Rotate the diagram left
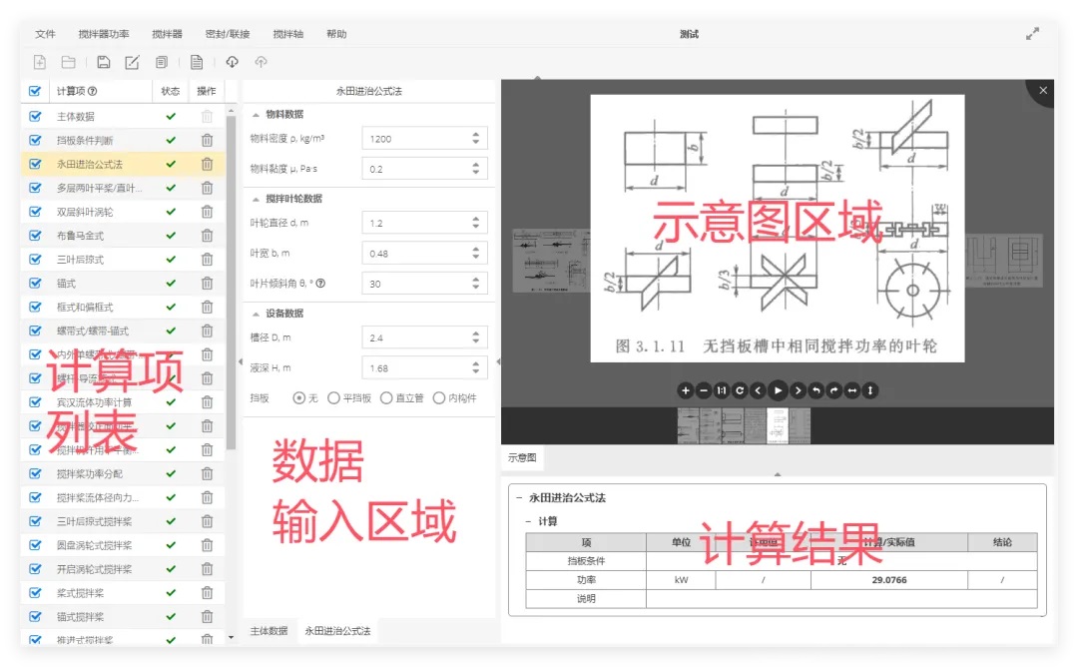The height and width of the screenshot is (667, 1078). [x=815, y=390]
